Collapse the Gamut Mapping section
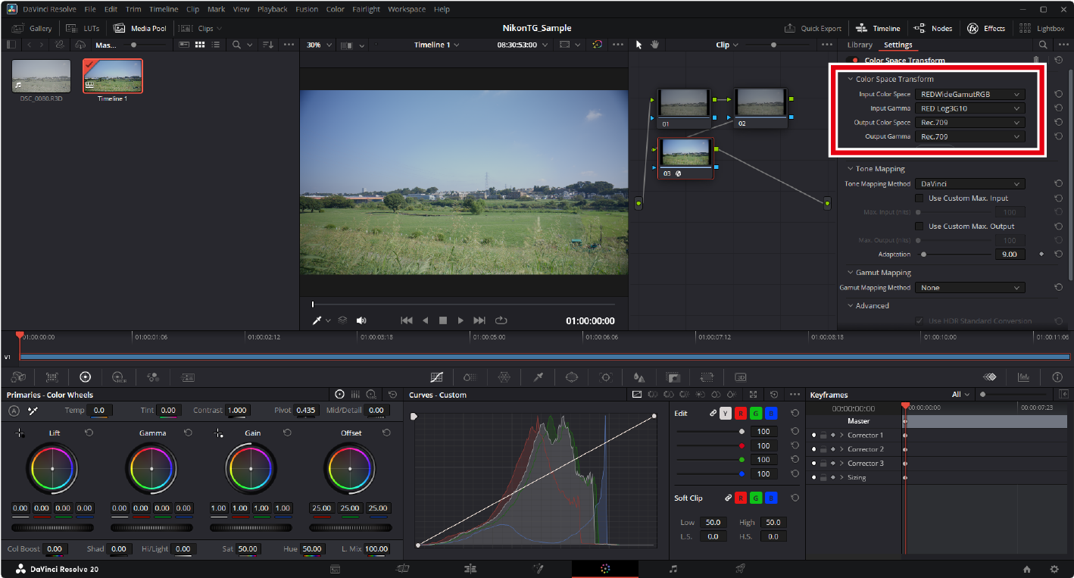Screen dimensions: 1074x578 [x=850, y=273]
